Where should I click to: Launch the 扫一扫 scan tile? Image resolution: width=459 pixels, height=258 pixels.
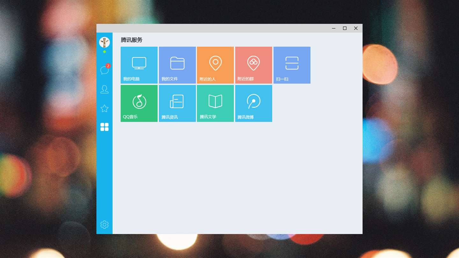coord(292,65)
